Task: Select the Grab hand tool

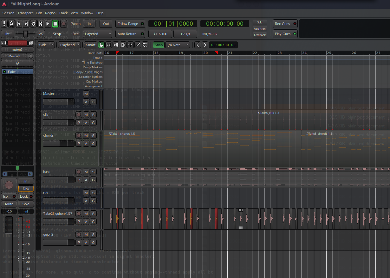Action: [x=101, y=45]
